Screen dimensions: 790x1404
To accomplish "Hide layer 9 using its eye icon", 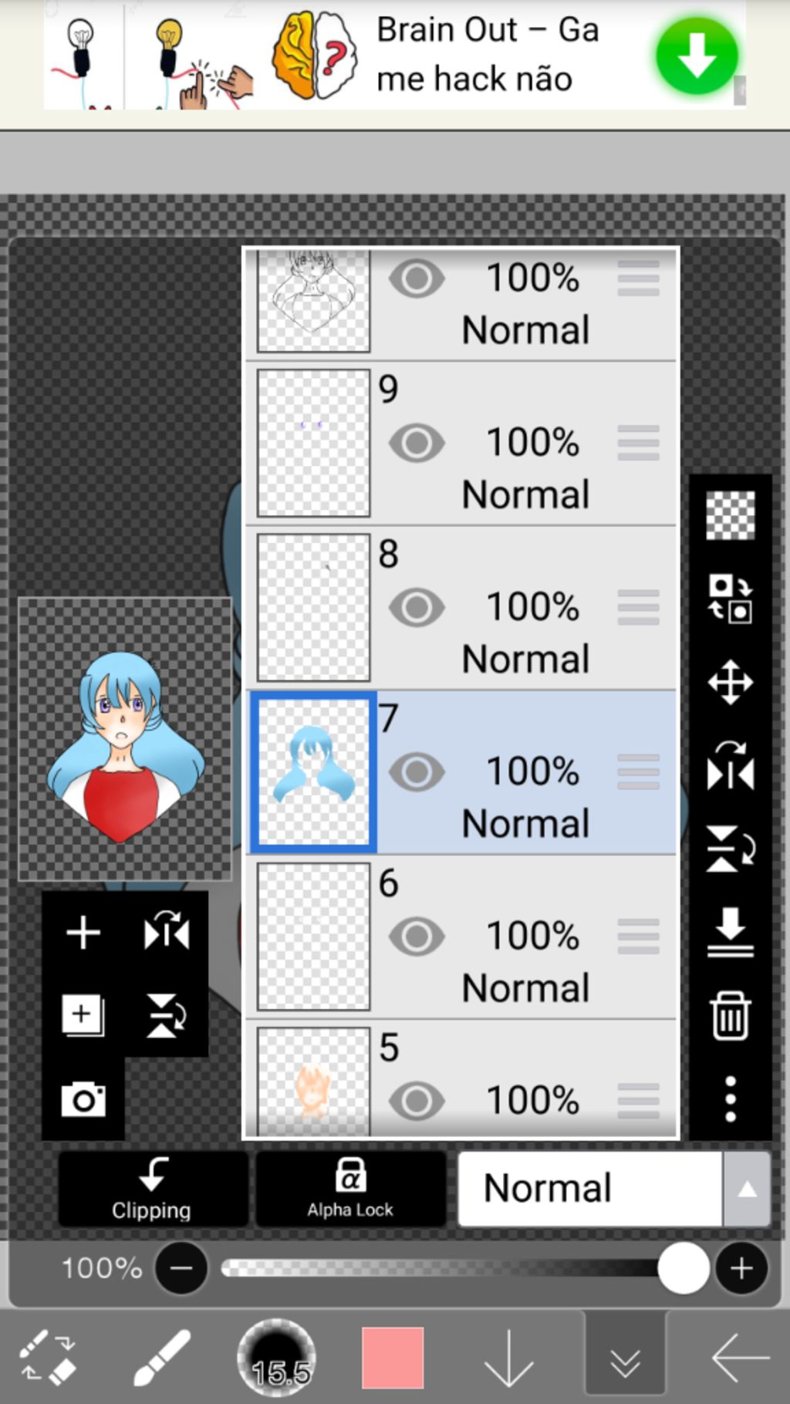I will pyautogui.click(x=417, y=443).
